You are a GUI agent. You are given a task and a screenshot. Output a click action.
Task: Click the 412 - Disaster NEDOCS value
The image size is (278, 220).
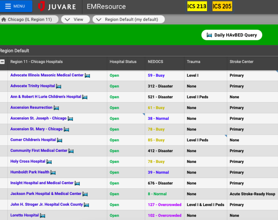click(160, 151)
